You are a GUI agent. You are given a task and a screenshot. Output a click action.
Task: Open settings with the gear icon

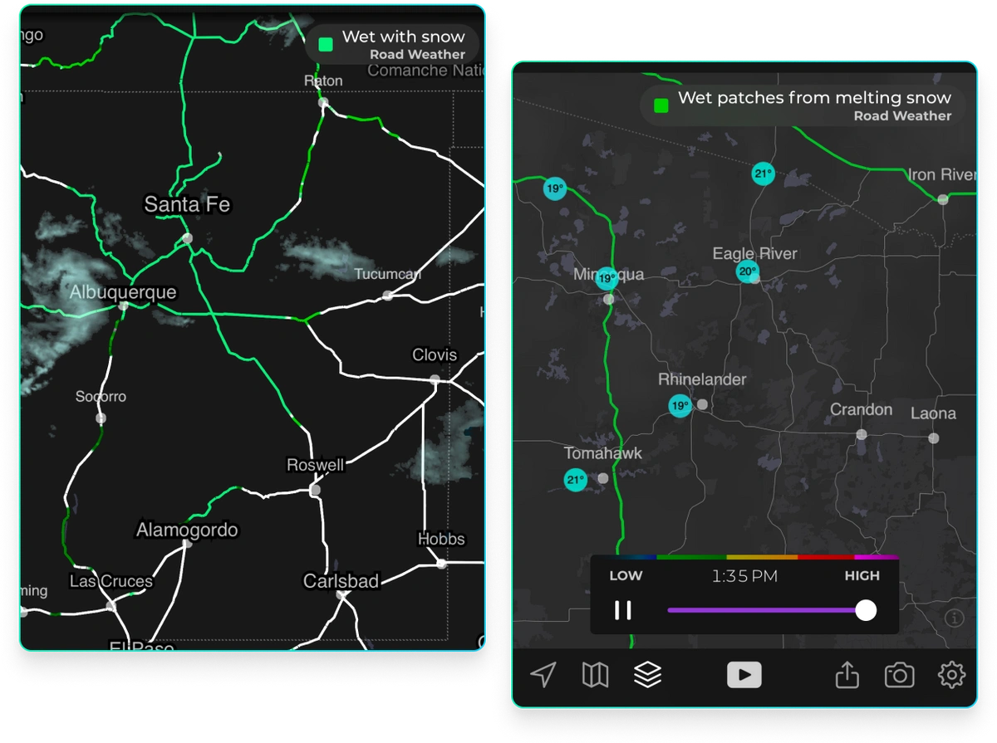(x=951, y=675)
